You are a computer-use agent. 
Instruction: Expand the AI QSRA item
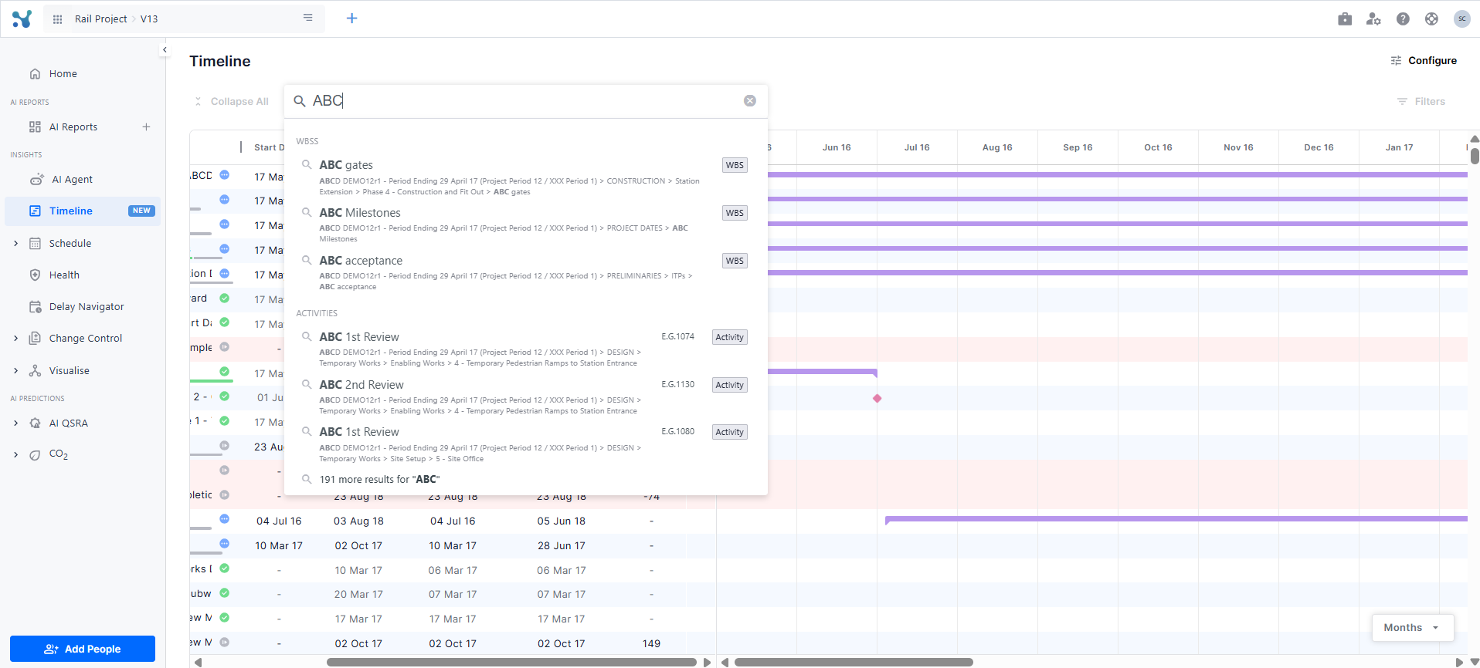[x=15, y=423]
